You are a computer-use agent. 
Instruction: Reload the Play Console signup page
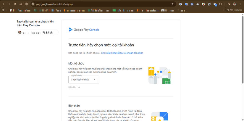(15, 4)
